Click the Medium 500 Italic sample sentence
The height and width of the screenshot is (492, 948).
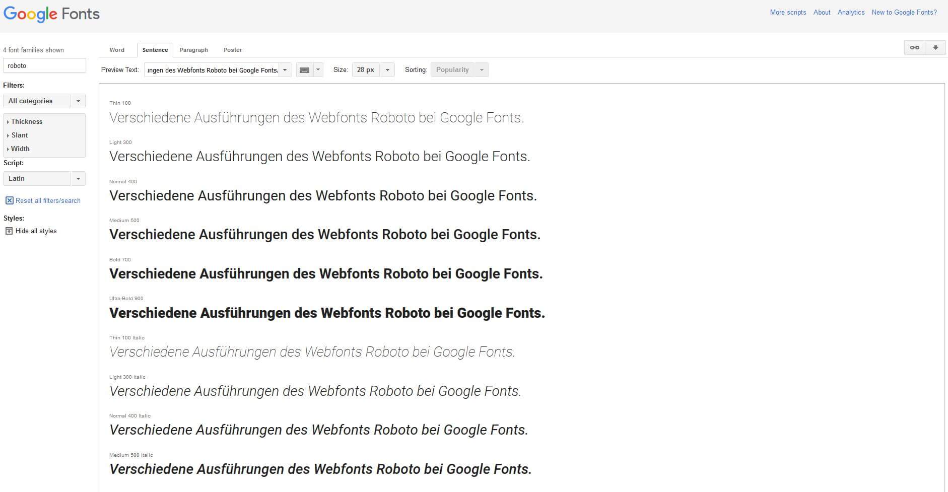pyautogui.click(x=320, y=469)
